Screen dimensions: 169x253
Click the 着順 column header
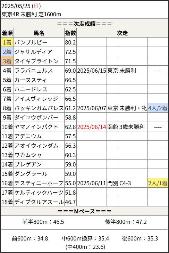pos(7,33)
